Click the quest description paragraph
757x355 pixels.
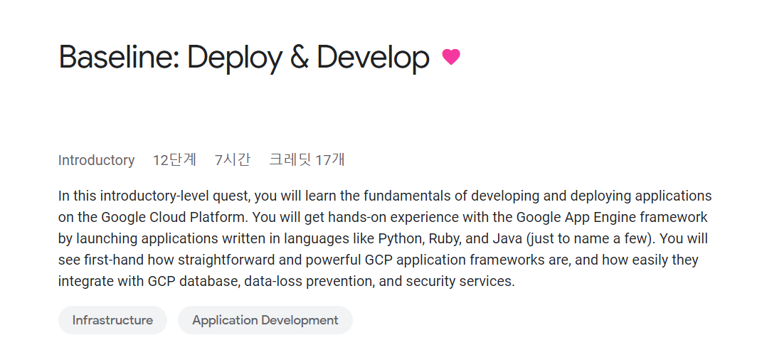(x=385, y=238)
